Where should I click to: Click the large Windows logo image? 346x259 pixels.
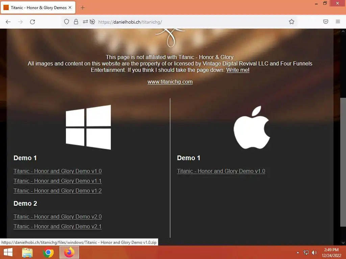point(88,127)
